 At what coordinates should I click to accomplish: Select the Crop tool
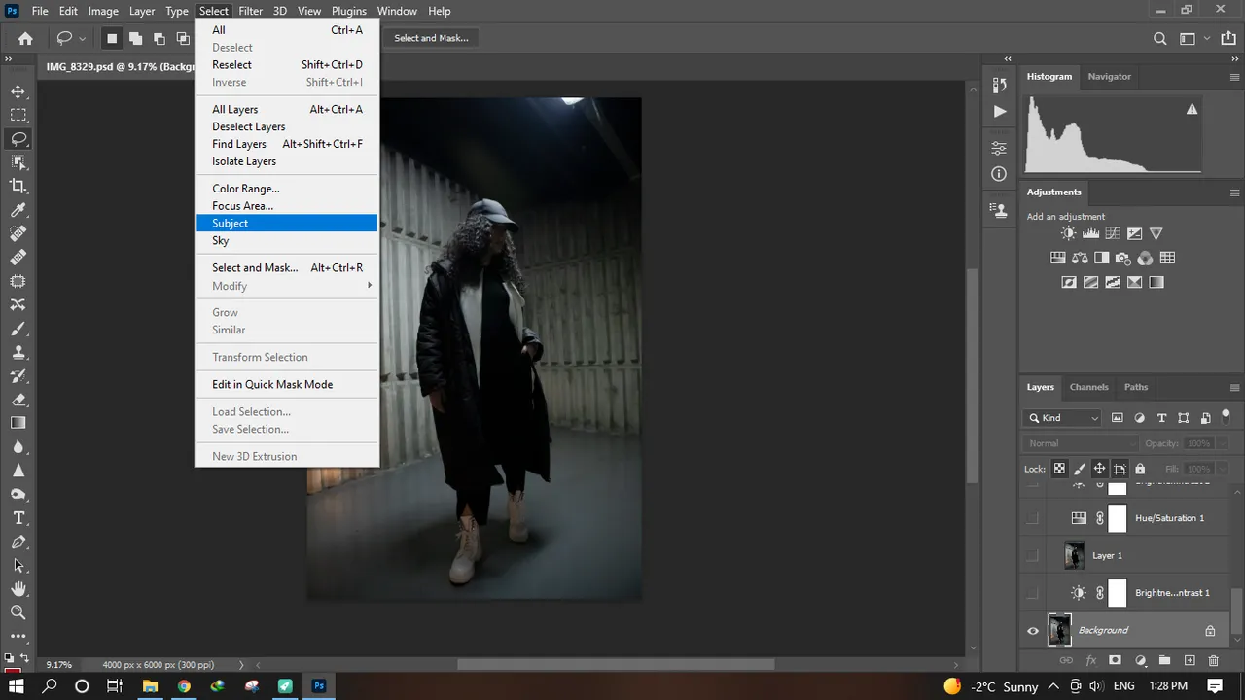point(18,186)
